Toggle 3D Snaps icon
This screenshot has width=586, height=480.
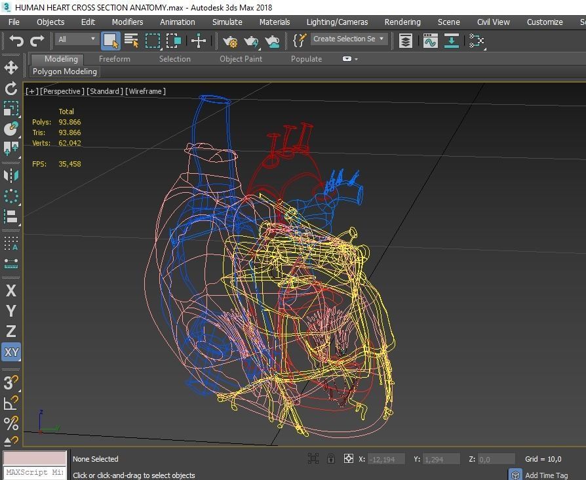pyautogui.click(x=11, y=383)
